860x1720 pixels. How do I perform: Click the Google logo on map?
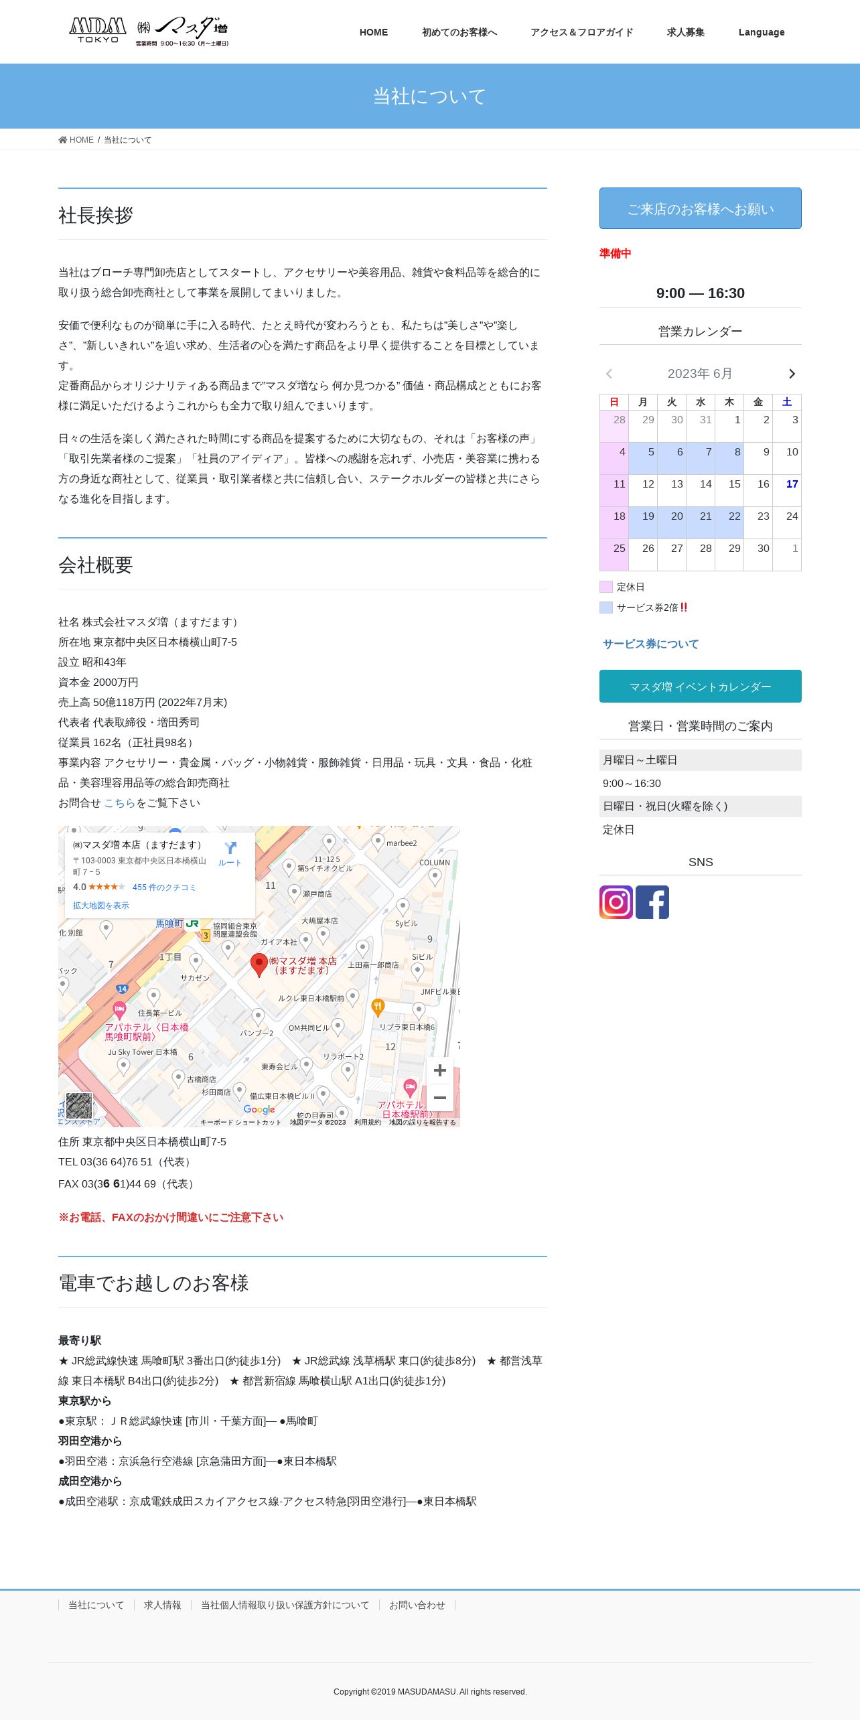click(259, 1109)
